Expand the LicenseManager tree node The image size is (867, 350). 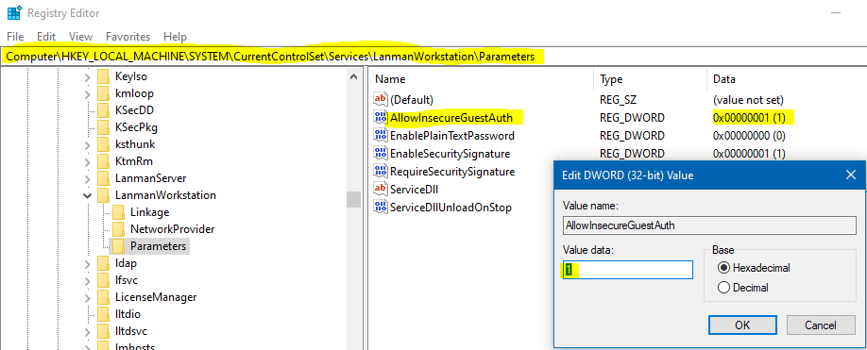tap(88, 297)
